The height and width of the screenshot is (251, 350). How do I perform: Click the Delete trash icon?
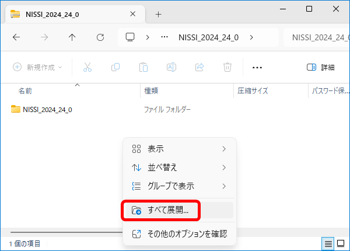(228, 67)
